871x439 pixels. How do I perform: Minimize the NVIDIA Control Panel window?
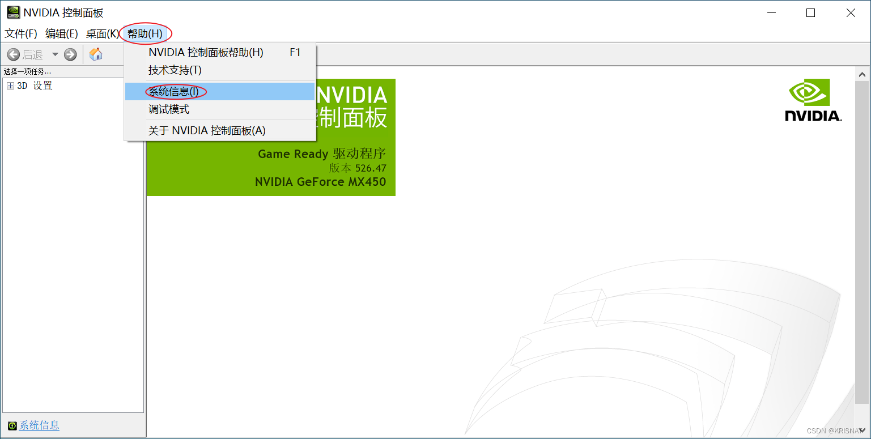pyautogui.click(x=771, y=13)
